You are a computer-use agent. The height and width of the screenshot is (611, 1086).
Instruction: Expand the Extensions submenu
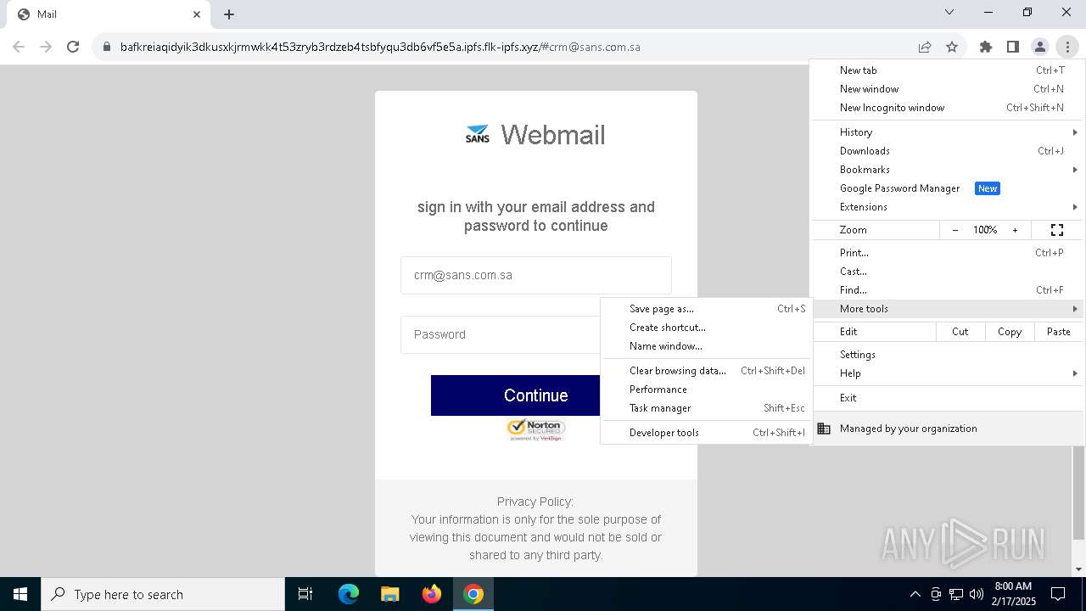(x=948, y=207)
